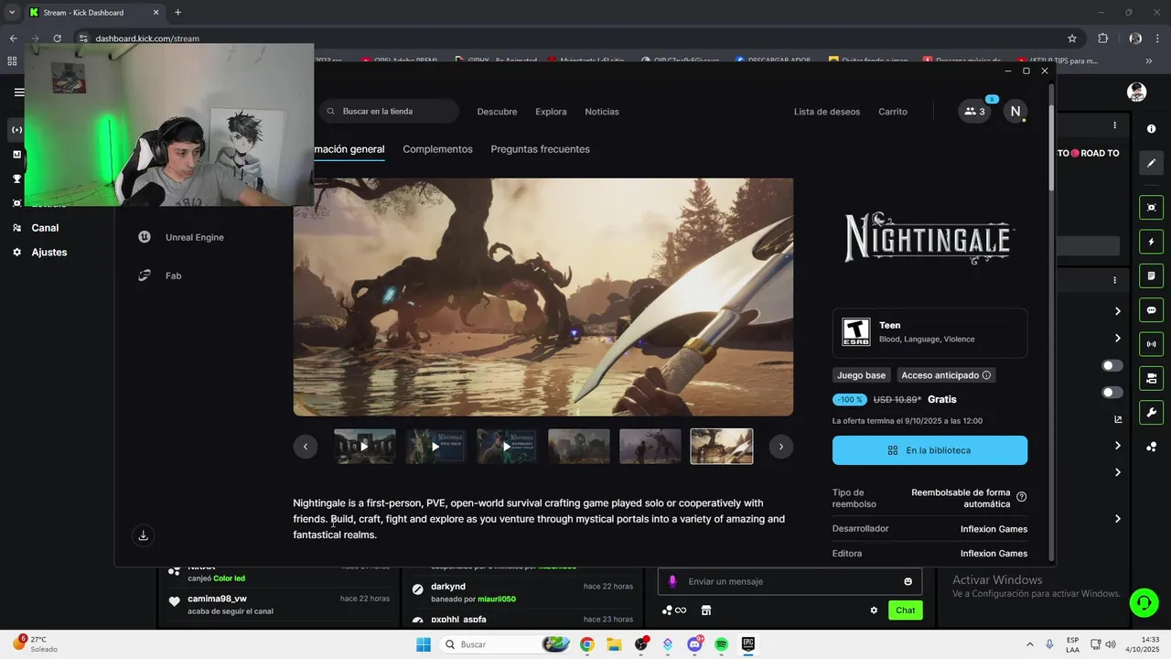Open chat settings gear icon

coord(874,610)
